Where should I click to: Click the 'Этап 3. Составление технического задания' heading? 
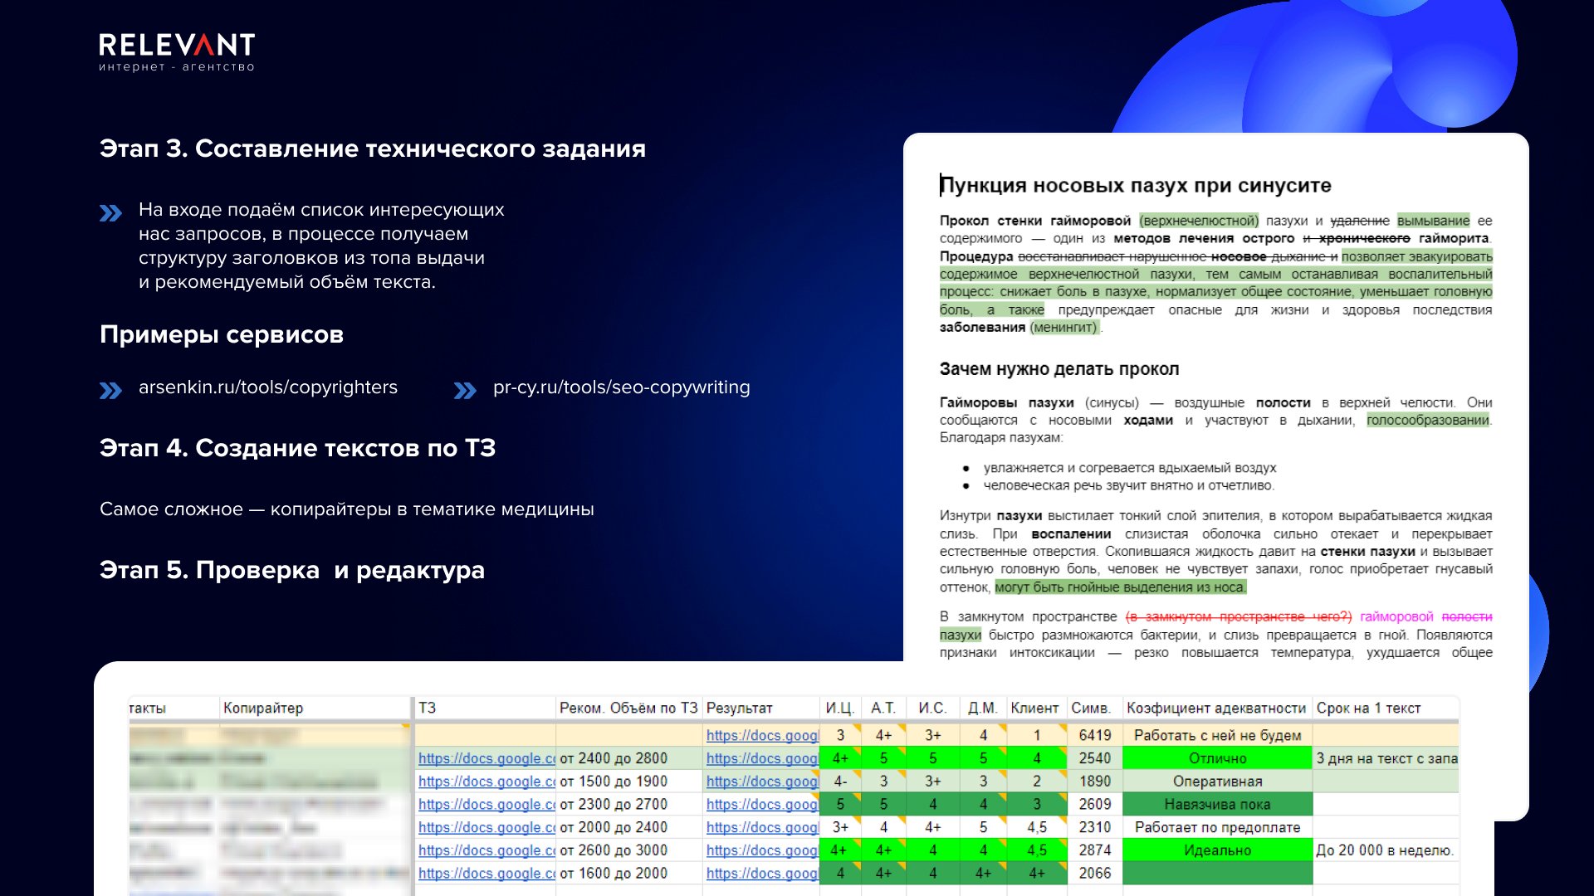tap(372, 149)
